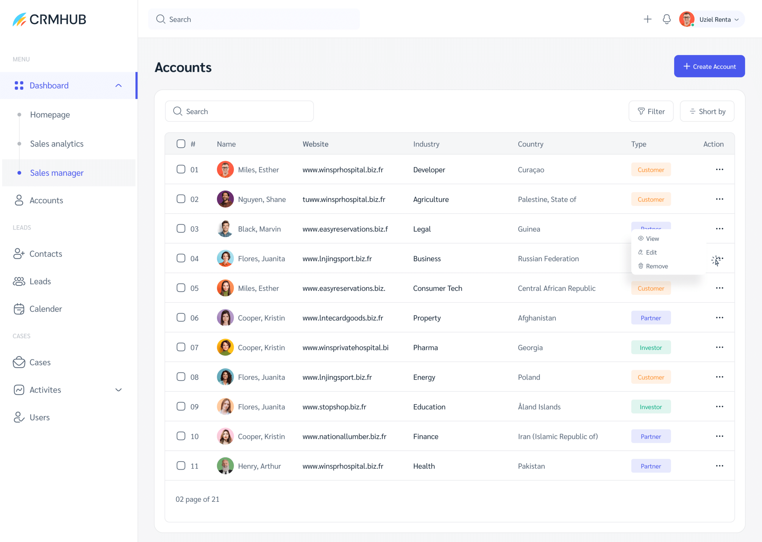Open the Calender sidebar item
The height and width of the screenshot is (542, 762).
coord(45,309)
